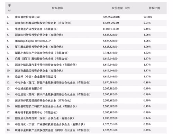Select the 72.30% shareholding ratio cell
Viewport: 173px width, 134px height.
(x=148, y=17)
